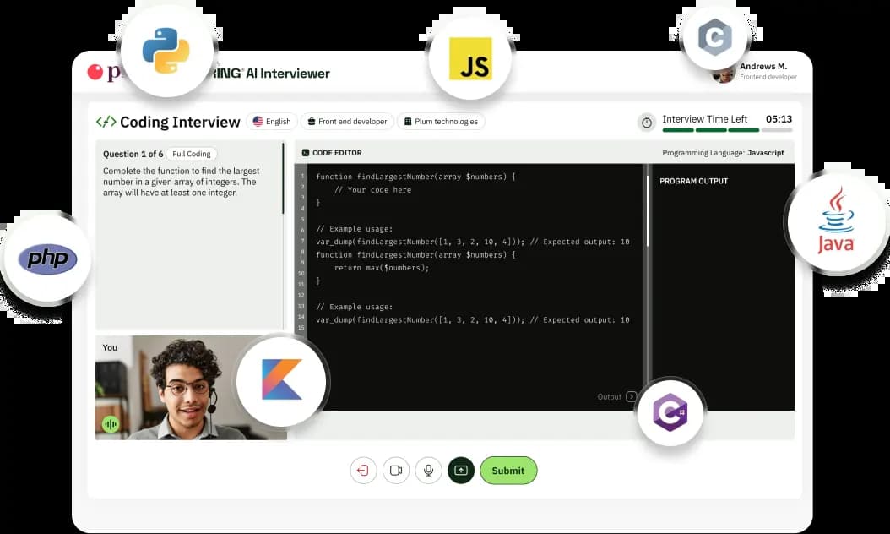The width and height of the screenshot is (890, 534).
Task: Click the purple C# logo icon
Action: 670,412
